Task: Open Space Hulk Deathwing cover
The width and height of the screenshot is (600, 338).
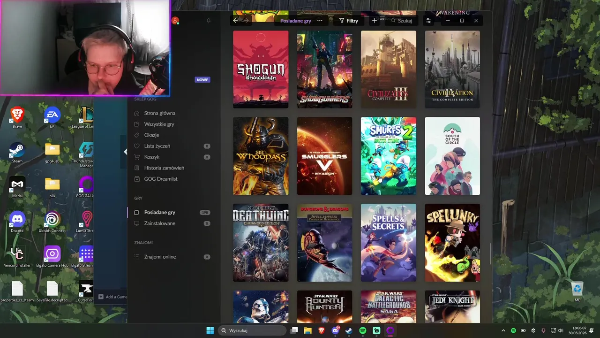Action: (x=261, y=243)
